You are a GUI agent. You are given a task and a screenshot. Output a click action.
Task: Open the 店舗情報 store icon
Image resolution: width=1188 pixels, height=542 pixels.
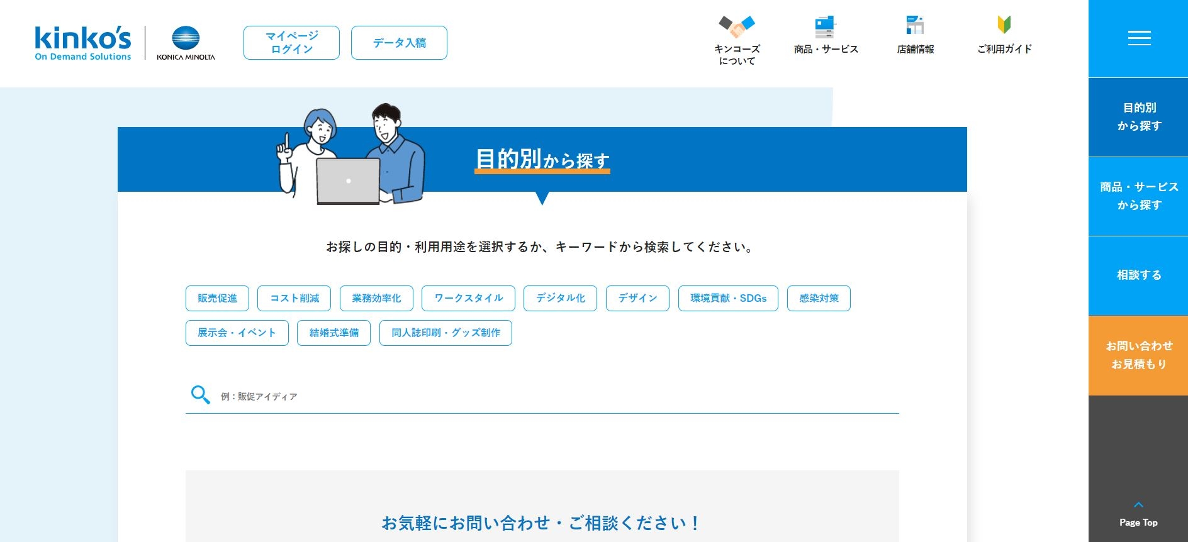(x=915, y=25)
